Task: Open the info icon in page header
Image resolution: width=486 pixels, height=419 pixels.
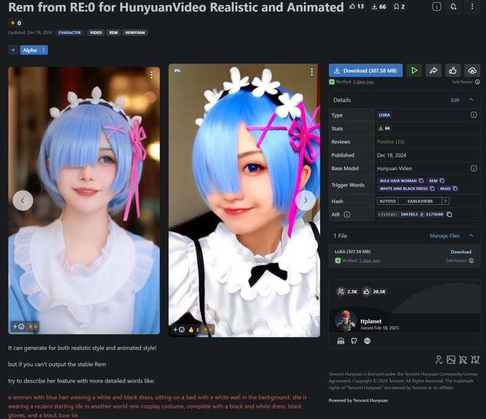Action: (x=436, y=7)
